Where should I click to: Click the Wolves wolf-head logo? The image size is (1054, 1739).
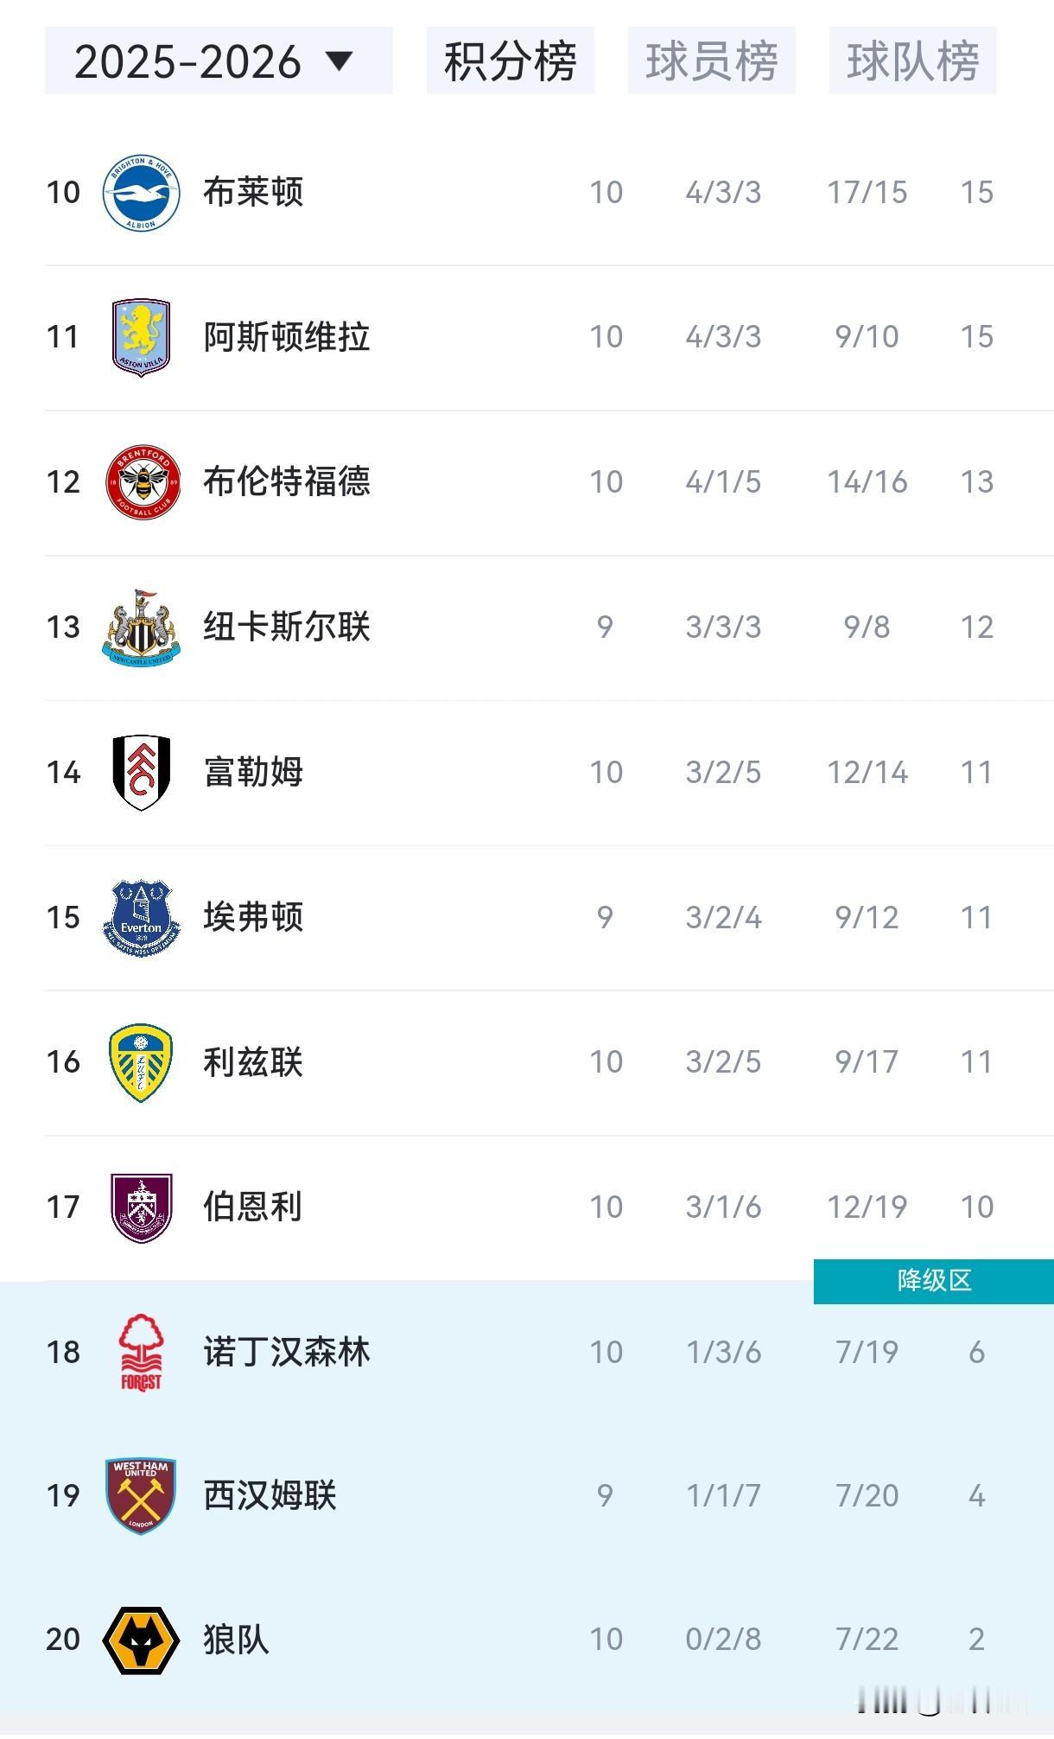(x=141, y=1640)
